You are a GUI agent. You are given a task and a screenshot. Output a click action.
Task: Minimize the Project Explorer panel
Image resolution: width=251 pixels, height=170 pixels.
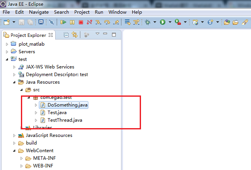click(x=105, y=33)
